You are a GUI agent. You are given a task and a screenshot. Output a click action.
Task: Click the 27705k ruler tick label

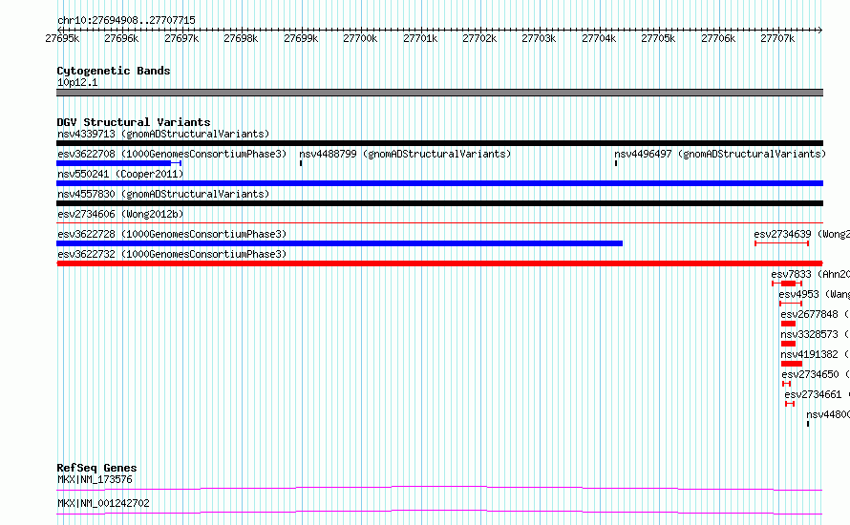click(x=658, y=38)
